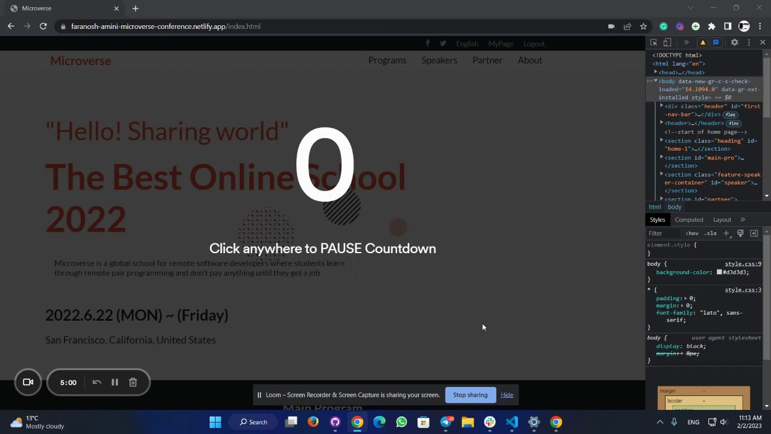This screenshot has height=434, width=771.
Task: Switch to the Computed tab
Action: coord(689,219)
